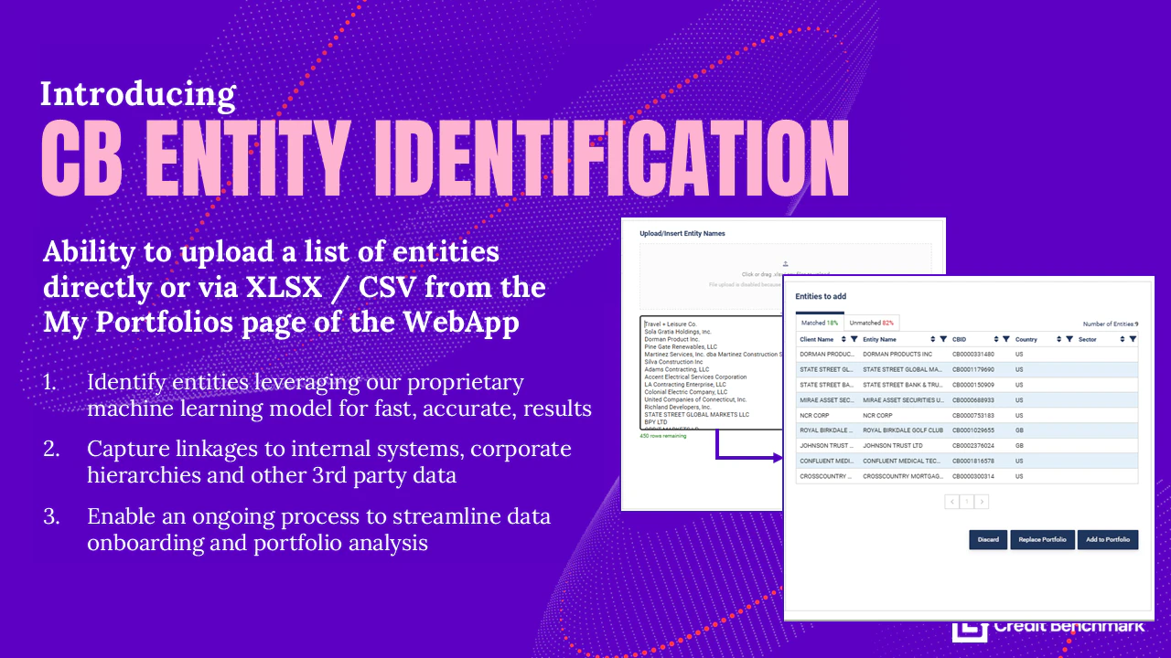Viewport: 1171px width, 658px height.
Task: Toggle sort order on the CBID column
Action: 995,339
